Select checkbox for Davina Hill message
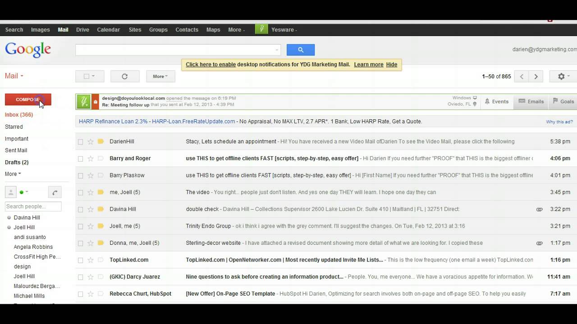 point(80,209)
